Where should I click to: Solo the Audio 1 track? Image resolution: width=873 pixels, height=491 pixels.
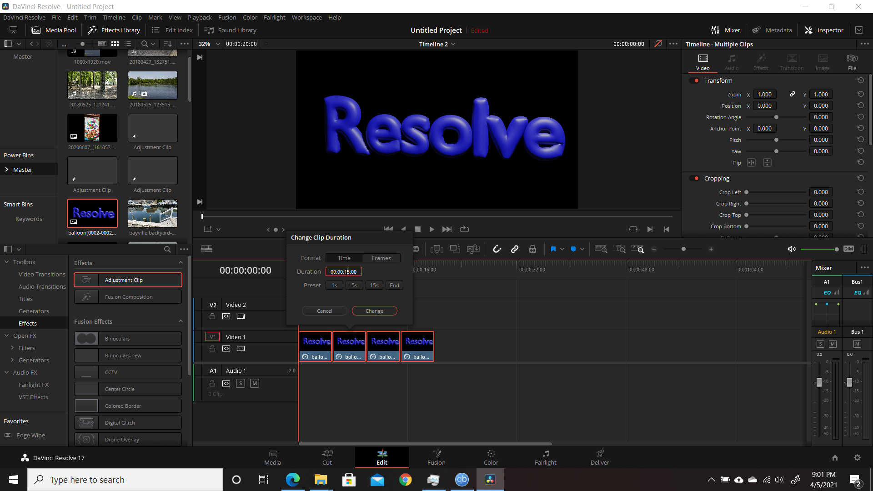click(x=241, y=383)
